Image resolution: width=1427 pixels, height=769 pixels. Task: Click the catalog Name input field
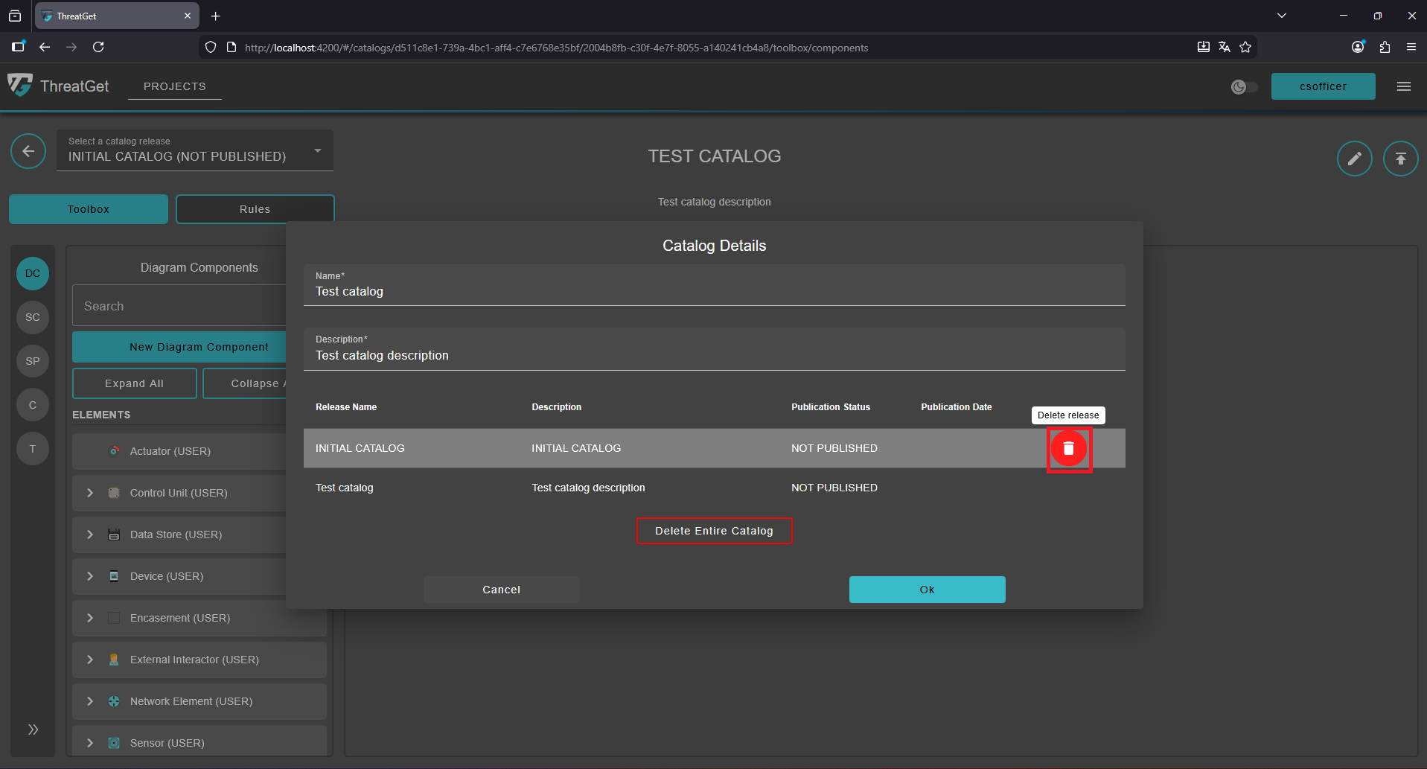click(x=713, y=291)
